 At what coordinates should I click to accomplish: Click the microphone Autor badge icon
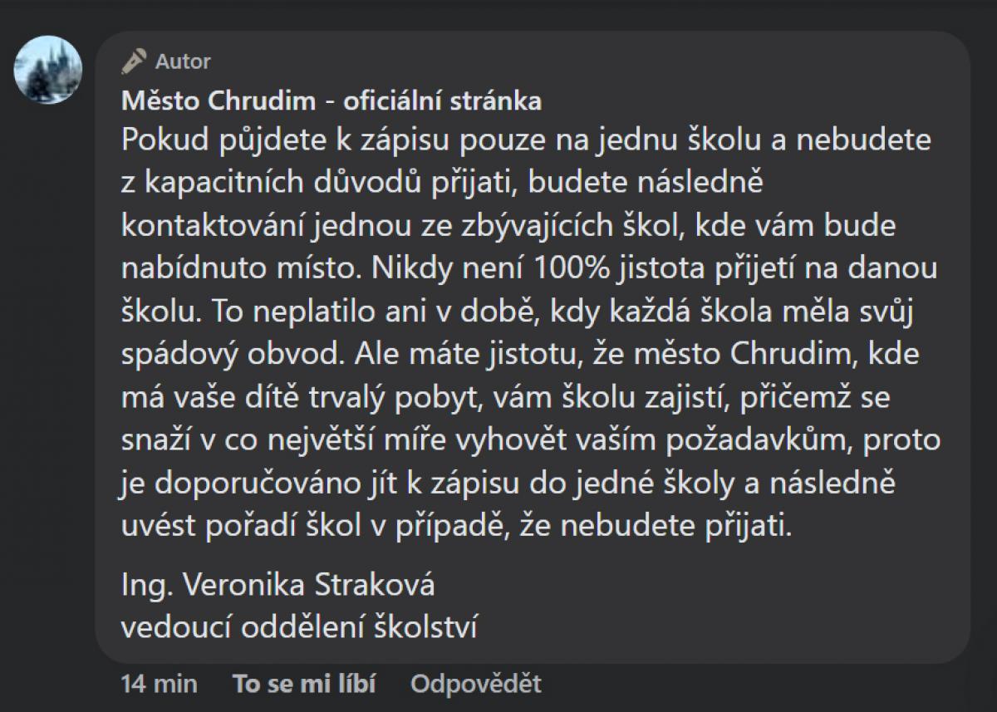coord(134,61)
